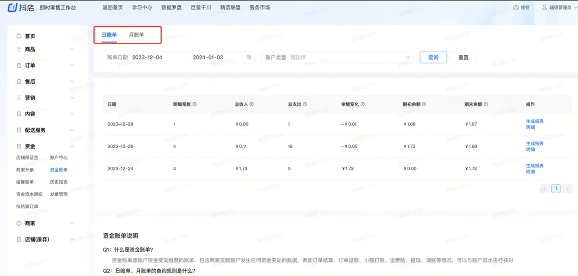Click the 营销 icon in sidebar

click(x=19, y=98)
